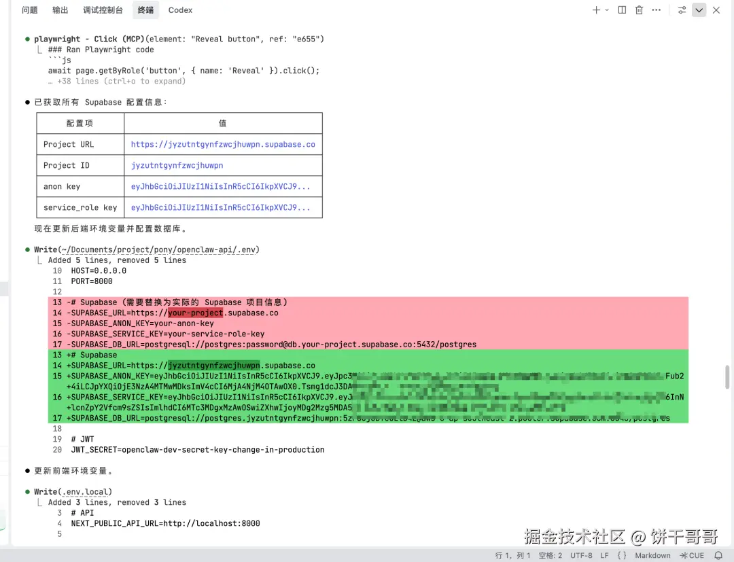The image size is (734, 562).
Task: Open the Codex panel tab
Action: pos(180,10)
